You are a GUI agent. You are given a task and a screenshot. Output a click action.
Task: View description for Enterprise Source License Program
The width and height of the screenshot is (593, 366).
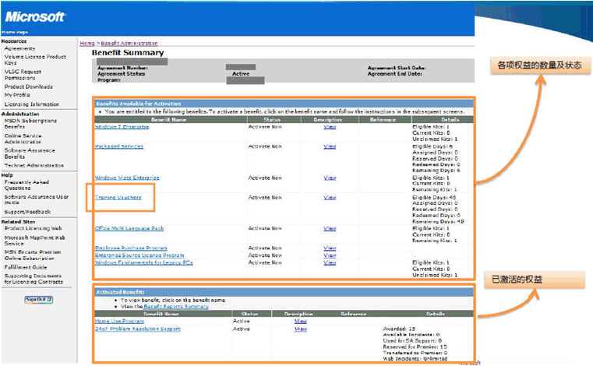tap(330, 255)
